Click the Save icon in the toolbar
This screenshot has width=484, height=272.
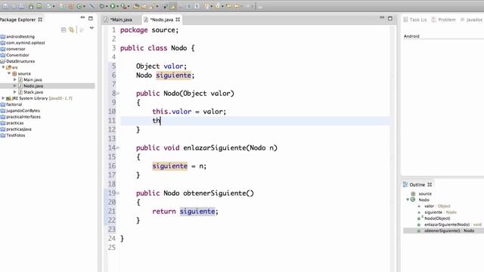point(5,6)
